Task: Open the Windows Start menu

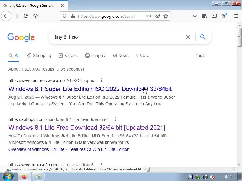Action: tap(8, 176)
